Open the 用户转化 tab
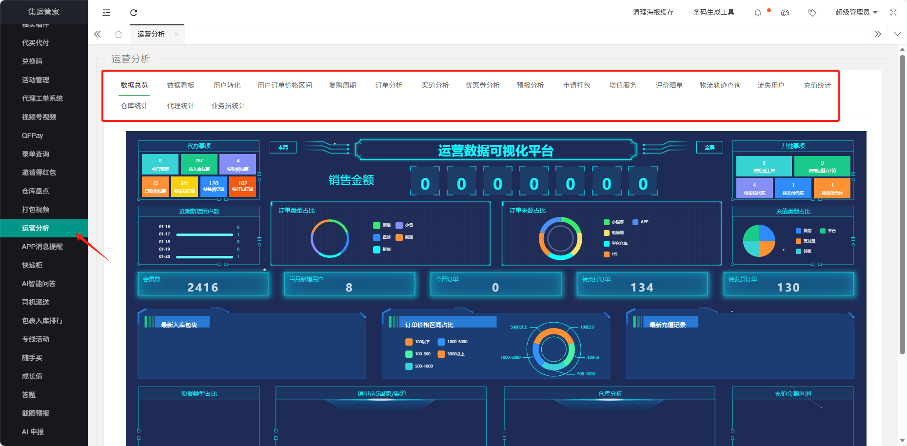The width and height of the screenshot is (907, 446). pos(227,85)
